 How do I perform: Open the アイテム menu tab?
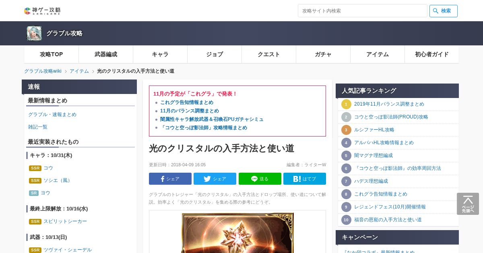click(378, 54)
